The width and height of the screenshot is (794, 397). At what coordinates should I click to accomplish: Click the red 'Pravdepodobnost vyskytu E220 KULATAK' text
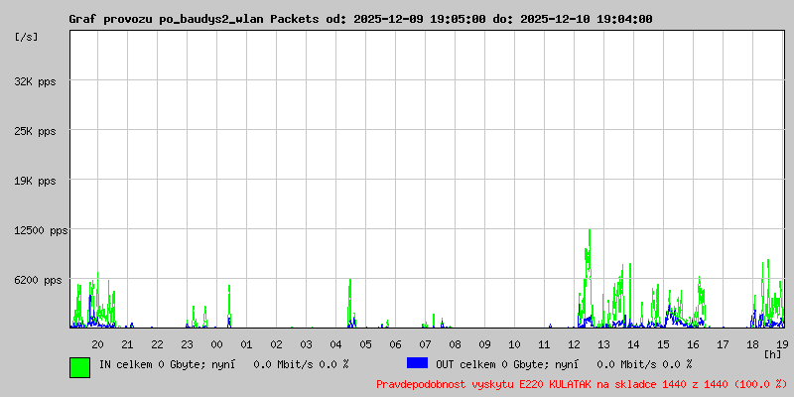point(483,384)
